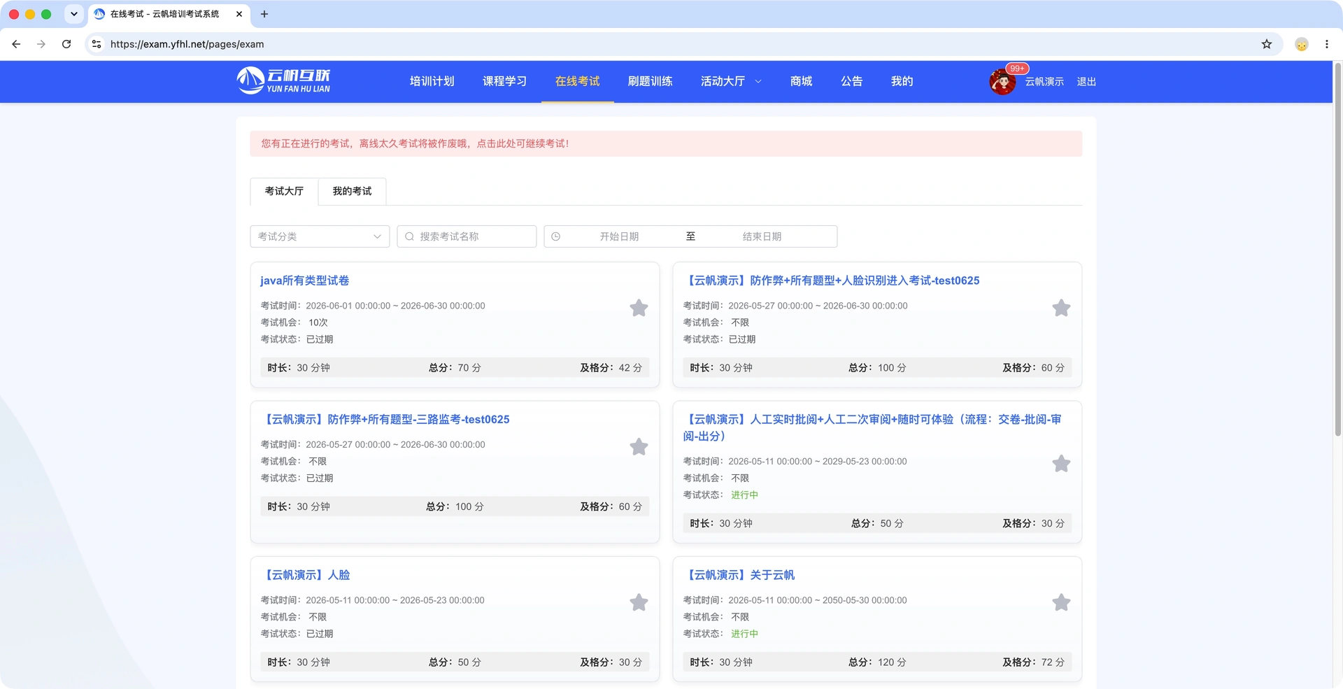Click the ongoing exam warning banner
The image size is (1343, 689).
tap(666, 143)
